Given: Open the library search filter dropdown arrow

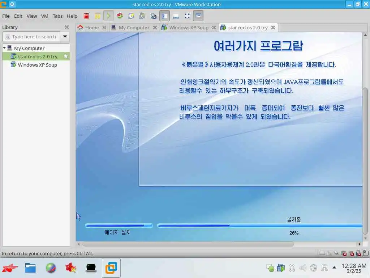Looking at the screenshot, I should [65, 37].
